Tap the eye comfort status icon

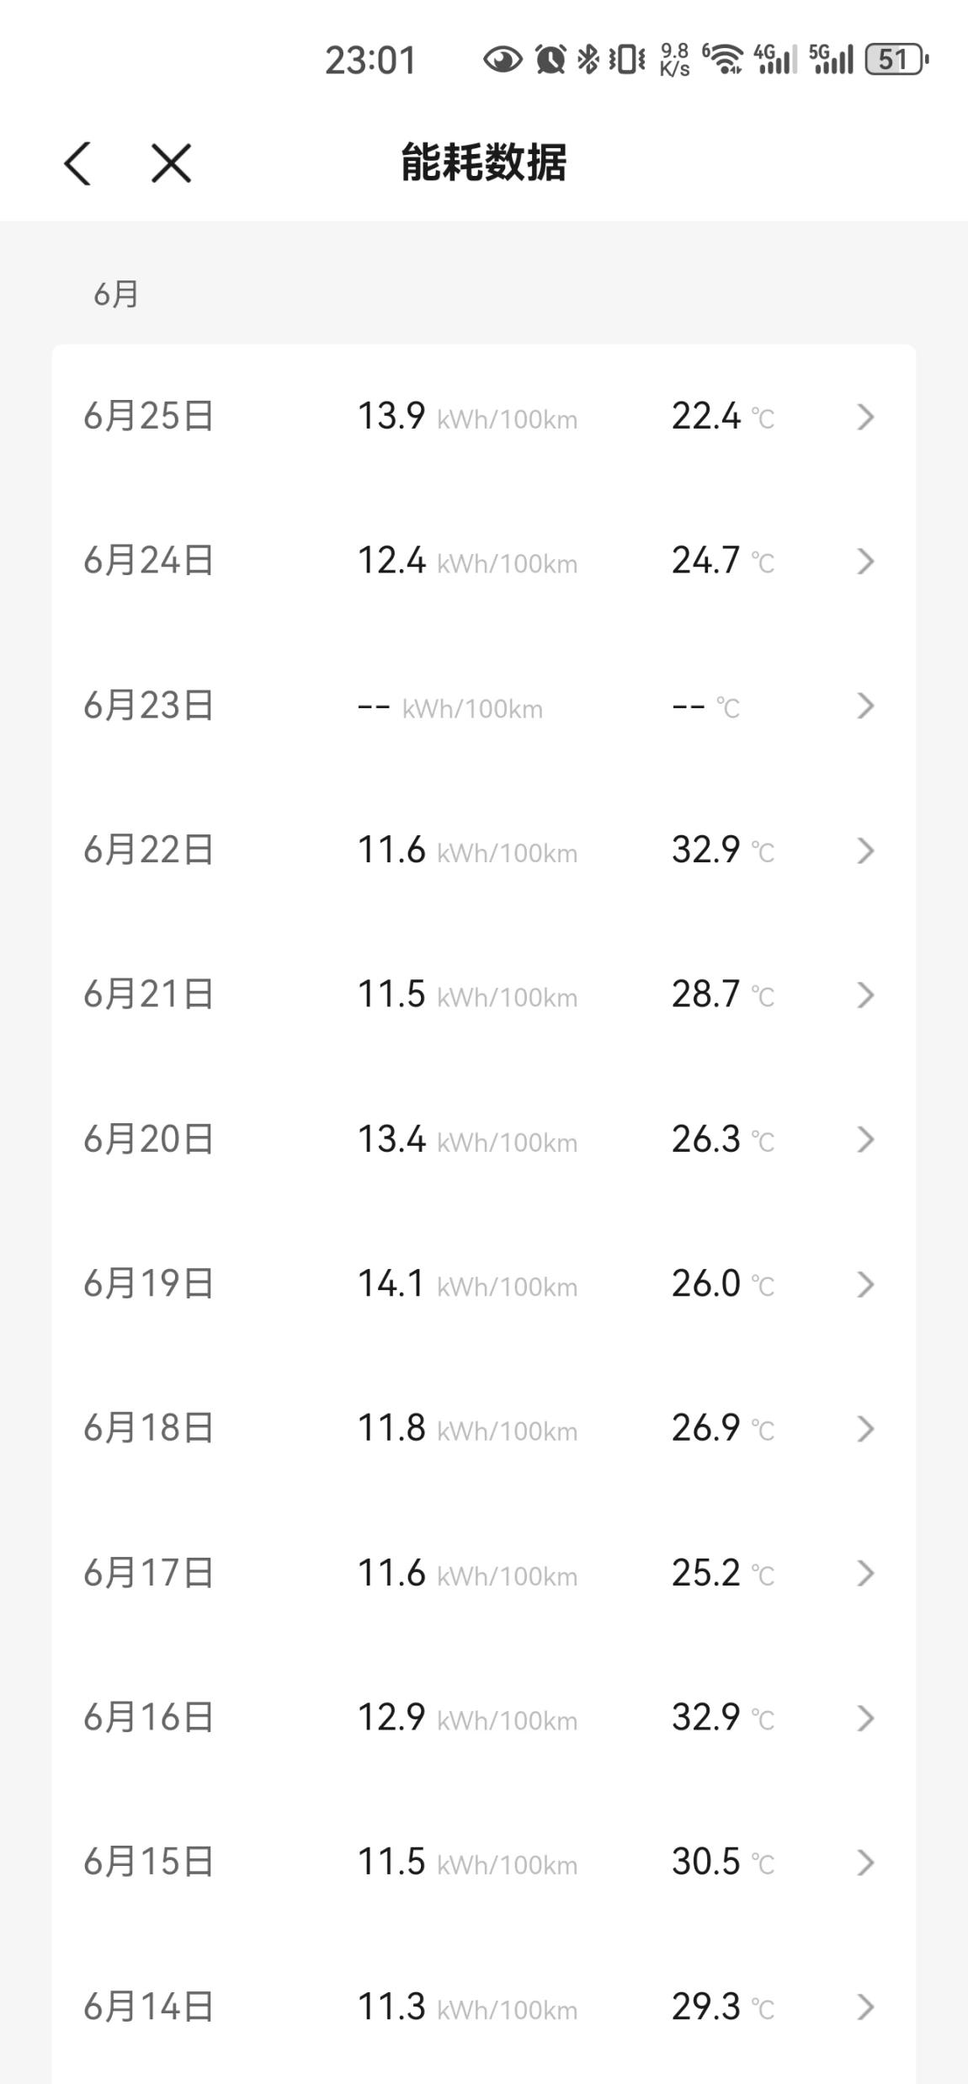(503, 60)
